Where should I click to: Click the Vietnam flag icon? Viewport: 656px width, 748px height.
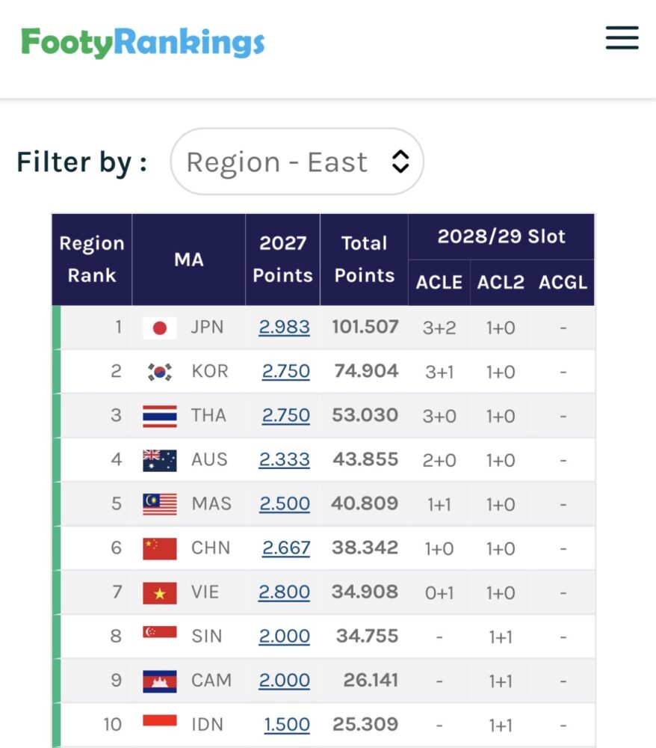click(160, 593)
